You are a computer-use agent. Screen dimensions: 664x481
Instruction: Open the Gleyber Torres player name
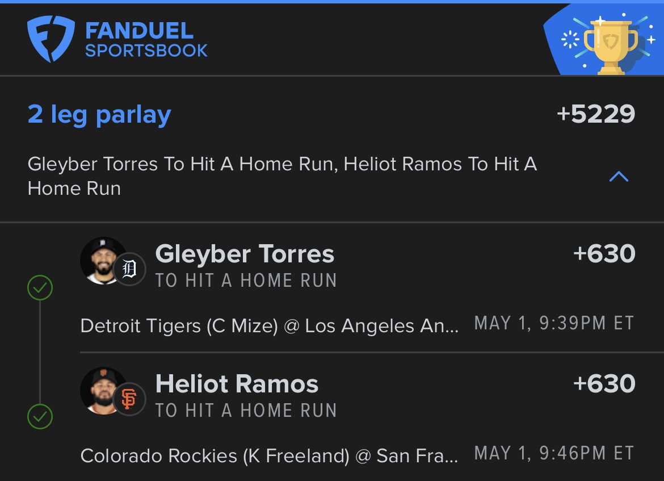click(x=245, y=254)
